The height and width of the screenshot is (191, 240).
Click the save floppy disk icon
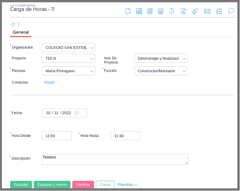tap(139, 11)
